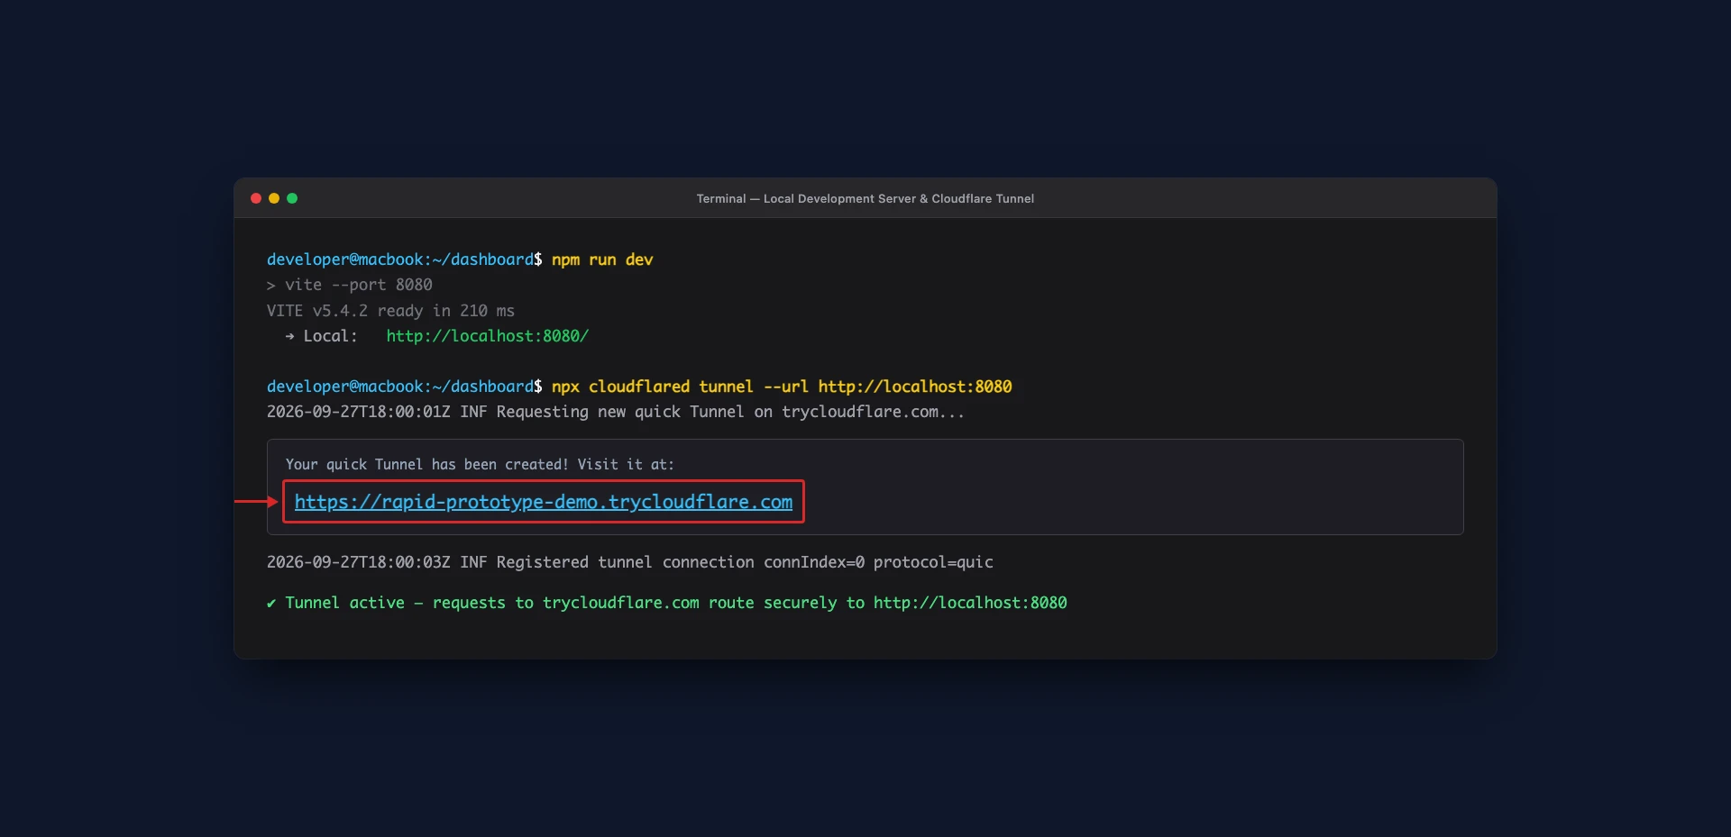The width and height of the screenshot is (1731, 837).
Task: Close the terminal window with red button
Action: pos(256,198)
